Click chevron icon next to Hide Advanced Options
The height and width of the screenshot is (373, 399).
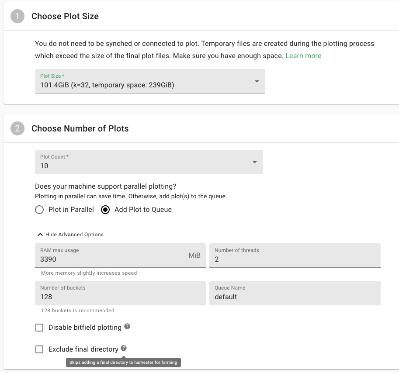coord(40,235)
